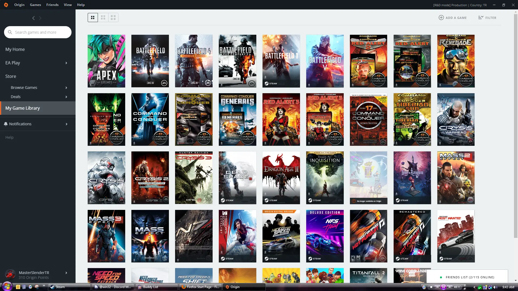Expand the Browse Games chevron
518x291 pixels.
point(66,88)
